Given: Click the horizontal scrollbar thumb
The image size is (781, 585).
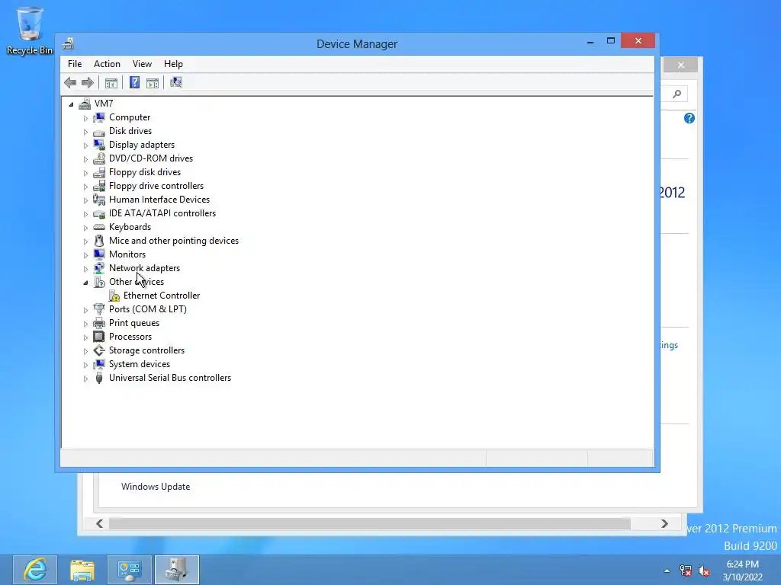Looking at the screenshot, I should 370,523.
